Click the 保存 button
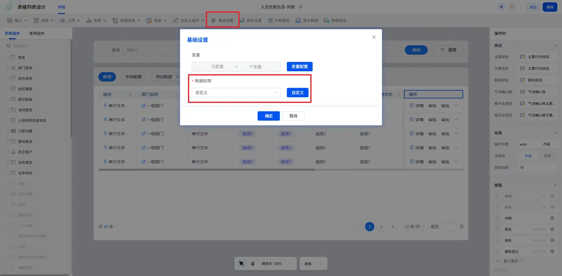The image size is (562, 276). click(550, 7)
